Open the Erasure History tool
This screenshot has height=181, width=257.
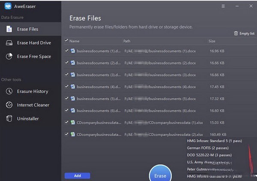(x=31, y=91)
